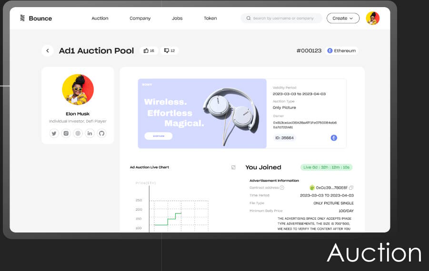Click the Sony headphones ad banner
This screenshot has height=271, width=429.
[202, 114]
